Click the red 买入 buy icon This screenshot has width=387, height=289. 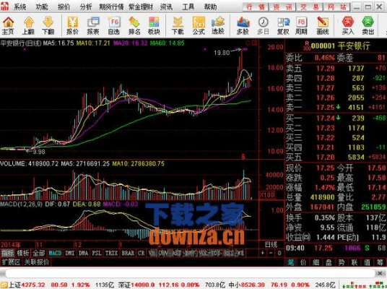tap(348, 26)
